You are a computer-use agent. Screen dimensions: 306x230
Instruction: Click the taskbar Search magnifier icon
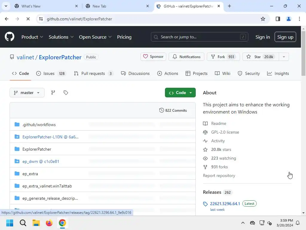pyautogui.click(x=23, y=223)
